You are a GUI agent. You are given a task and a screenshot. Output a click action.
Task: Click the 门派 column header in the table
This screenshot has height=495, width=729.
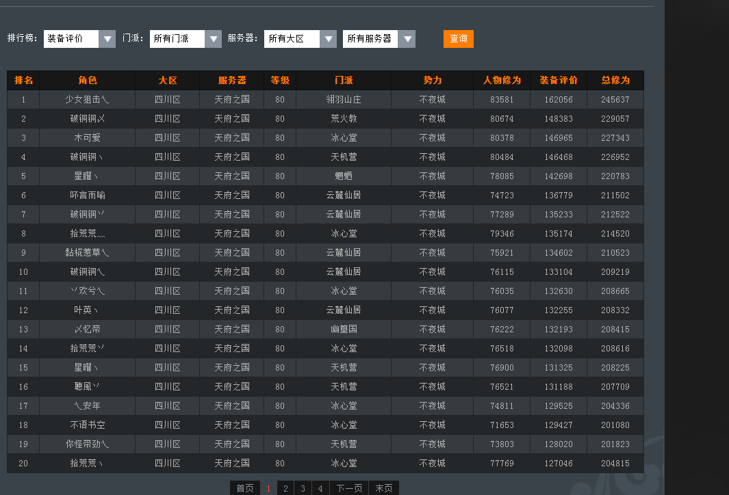pos(344,80)
